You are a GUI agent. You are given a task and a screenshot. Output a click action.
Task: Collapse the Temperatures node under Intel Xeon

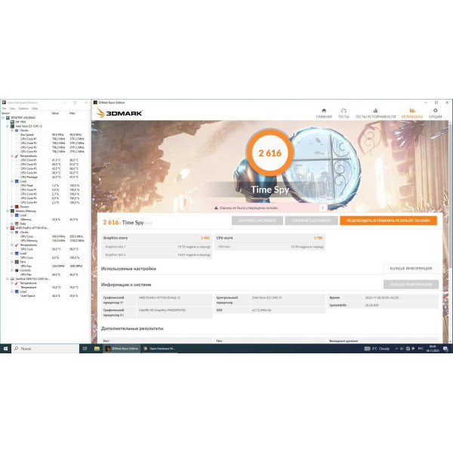pos(12,156)
